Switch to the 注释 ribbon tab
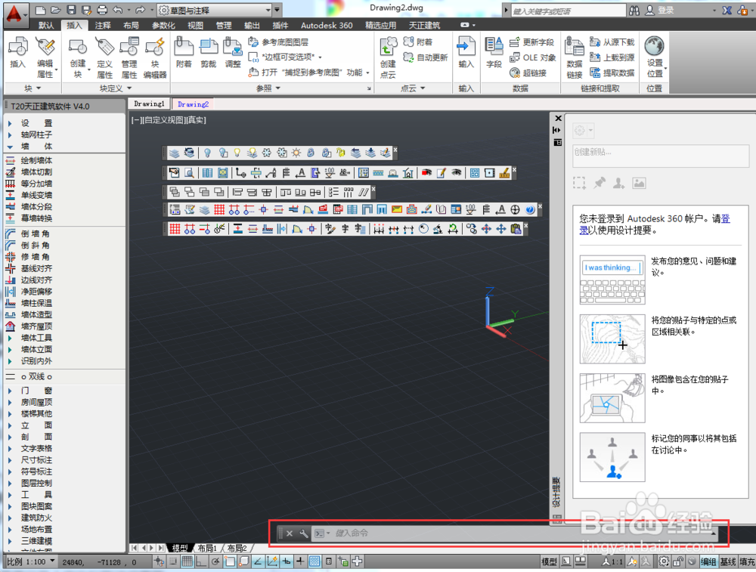 103,25
